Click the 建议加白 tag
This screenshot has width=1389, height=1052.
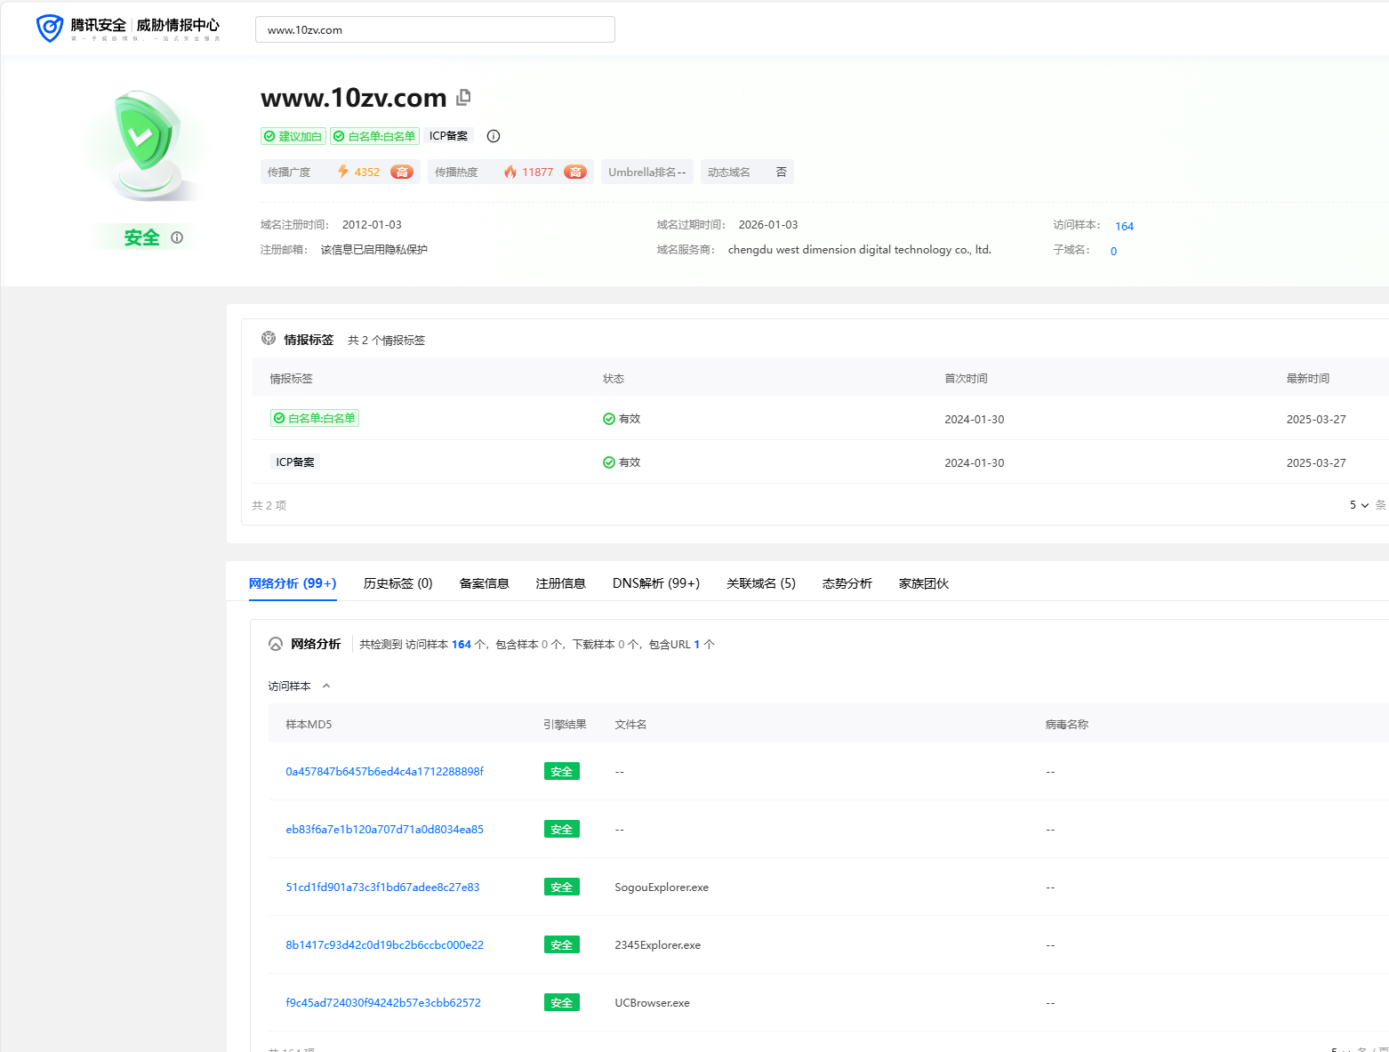click(x=293, y=136)
